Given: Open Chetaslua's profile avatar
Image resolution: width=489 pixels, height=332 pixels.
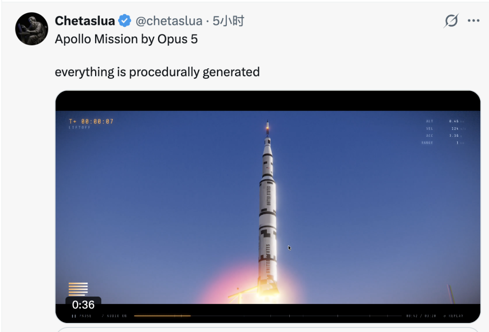Looking at the screenshot, I should (32, 29).
